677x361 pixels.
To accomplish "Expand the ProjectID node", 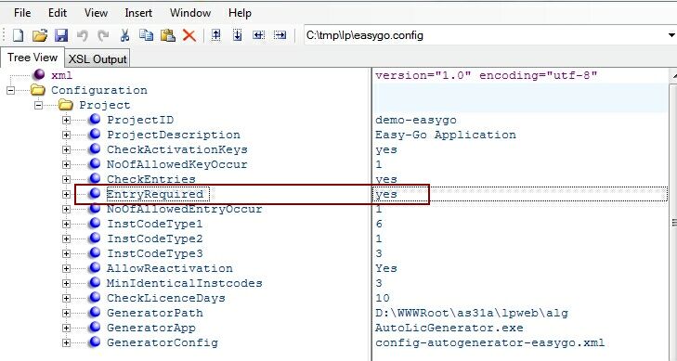I will click(x=66, y=120).
